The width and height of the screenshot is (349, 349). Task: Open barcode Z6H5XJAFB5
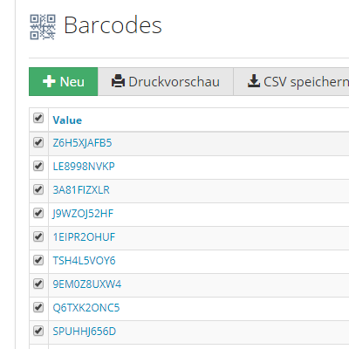[x=82, y=143]
